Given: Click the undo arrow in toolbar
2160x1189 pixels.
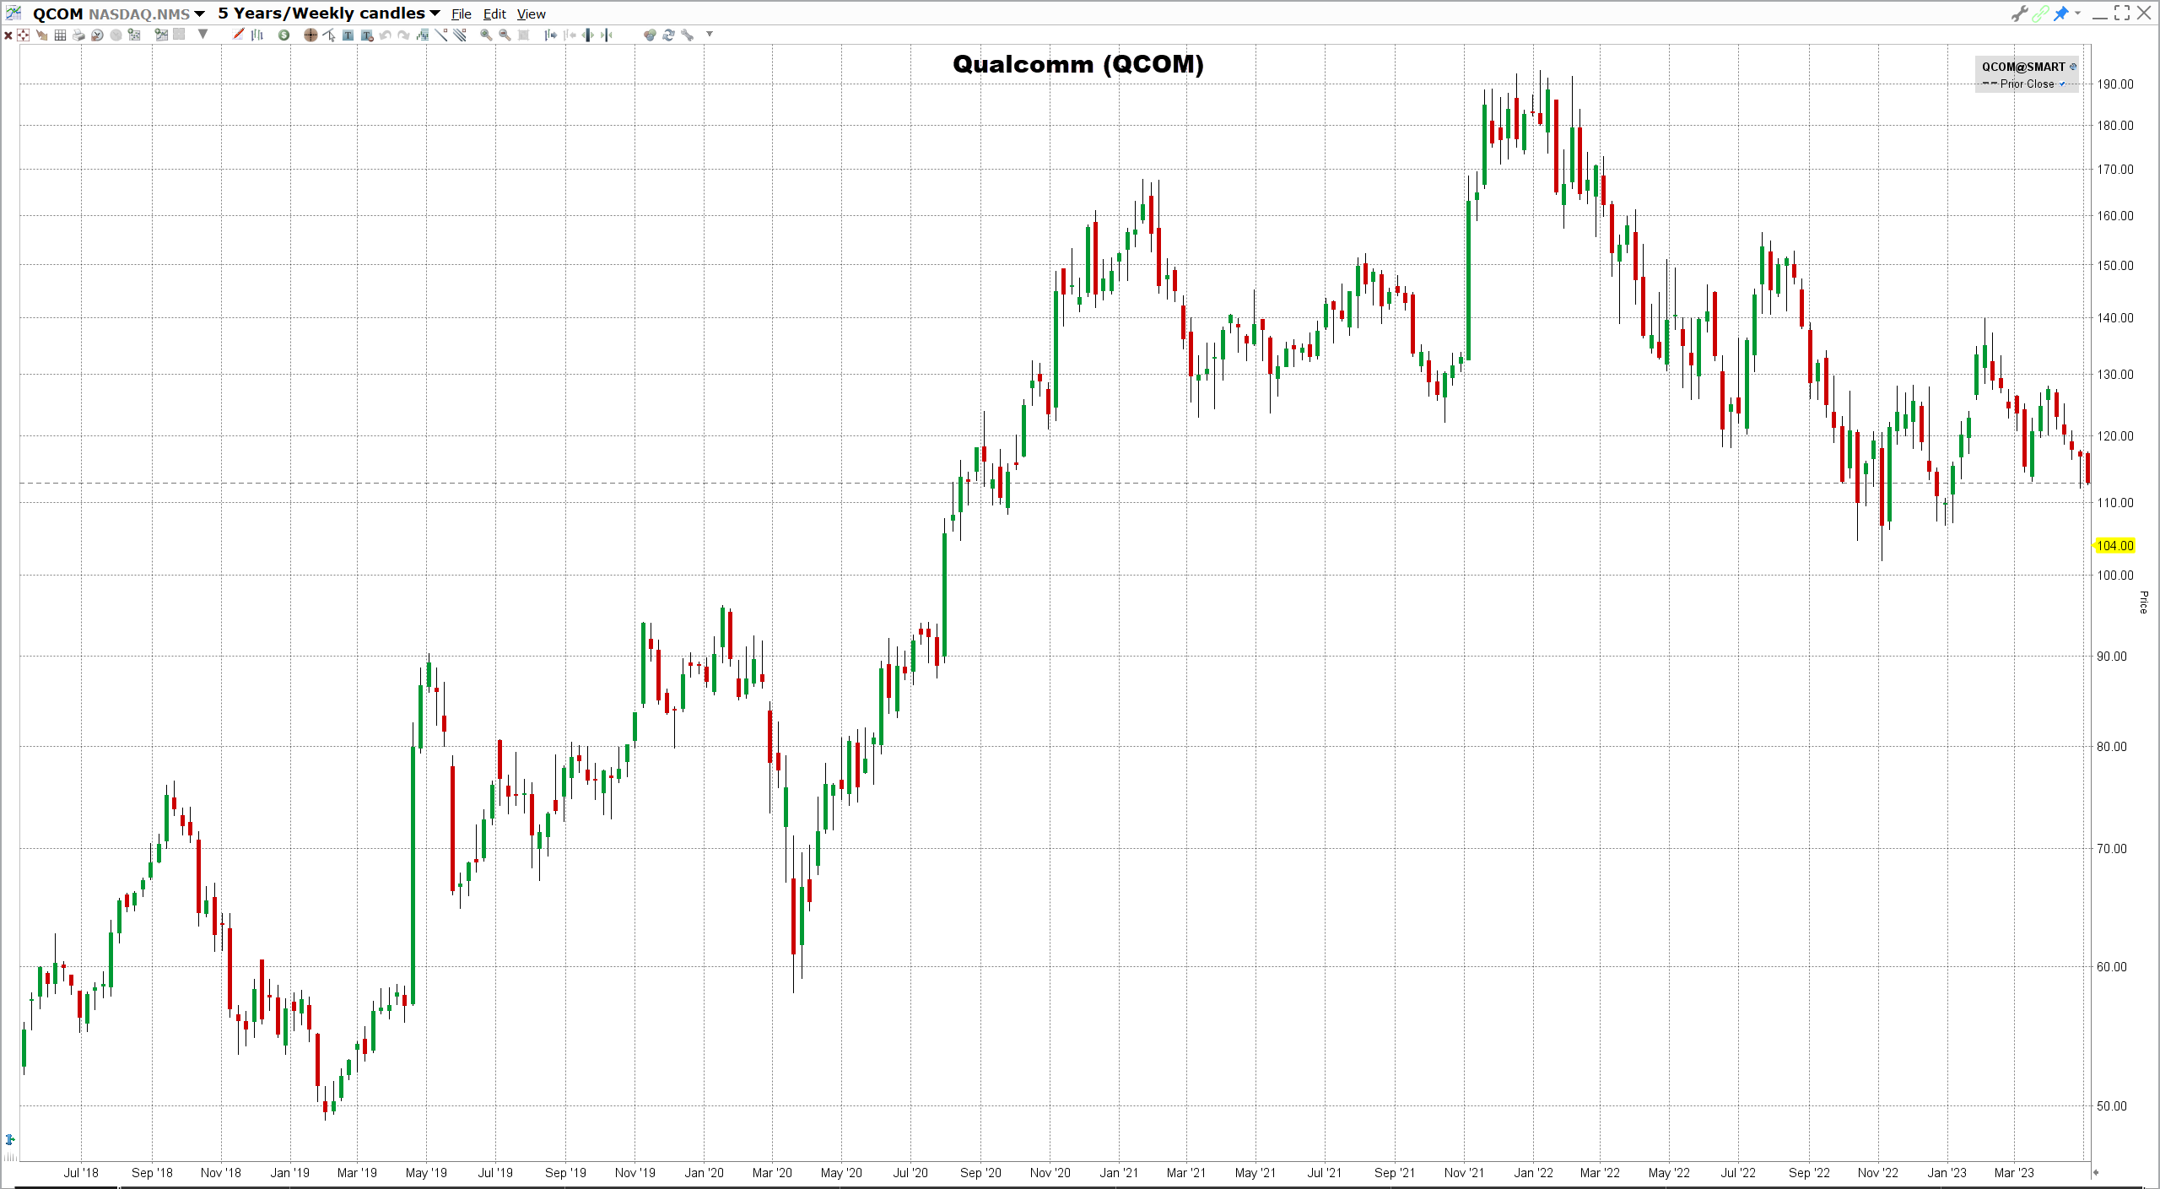Looking at the screenshot, I should [x=385, y=35].
